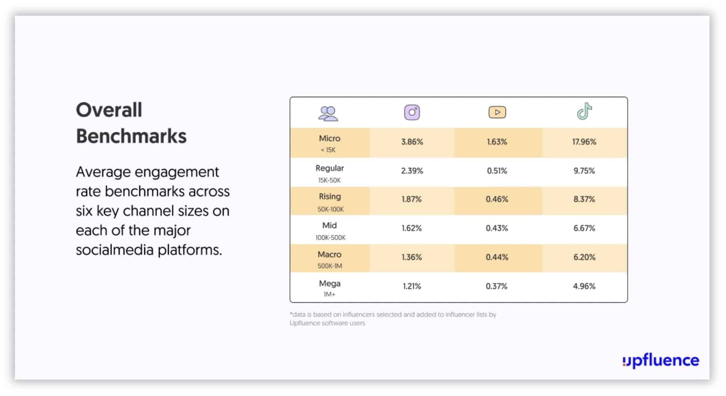
Task: Click the data footnote below the table
Action: [x=392, y=318]
